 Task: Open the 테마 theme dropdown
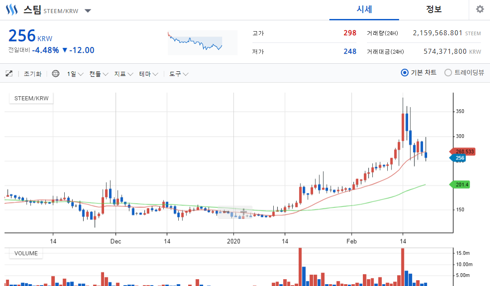tap(149, 74)
